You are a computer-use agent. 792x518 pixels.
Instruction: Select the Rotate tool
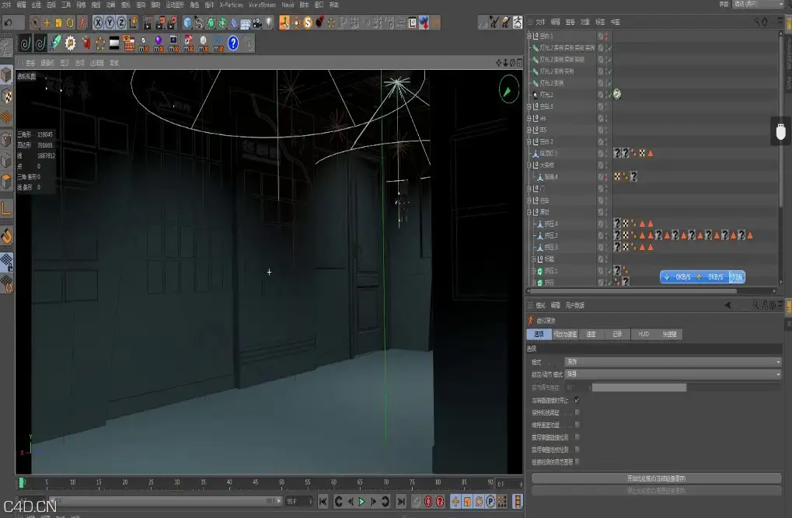click(x=70, y=23)
